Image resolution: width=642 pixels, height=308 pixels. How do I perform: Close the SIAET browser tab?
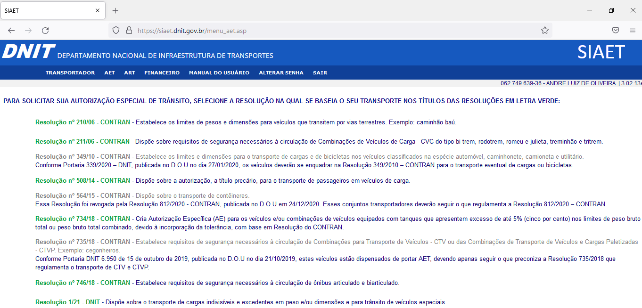98,10
